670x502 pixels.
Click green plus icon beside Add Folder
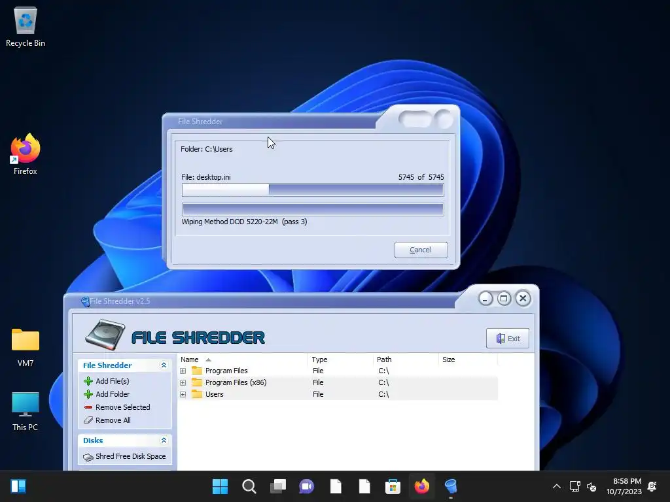(x=88, y=394)
